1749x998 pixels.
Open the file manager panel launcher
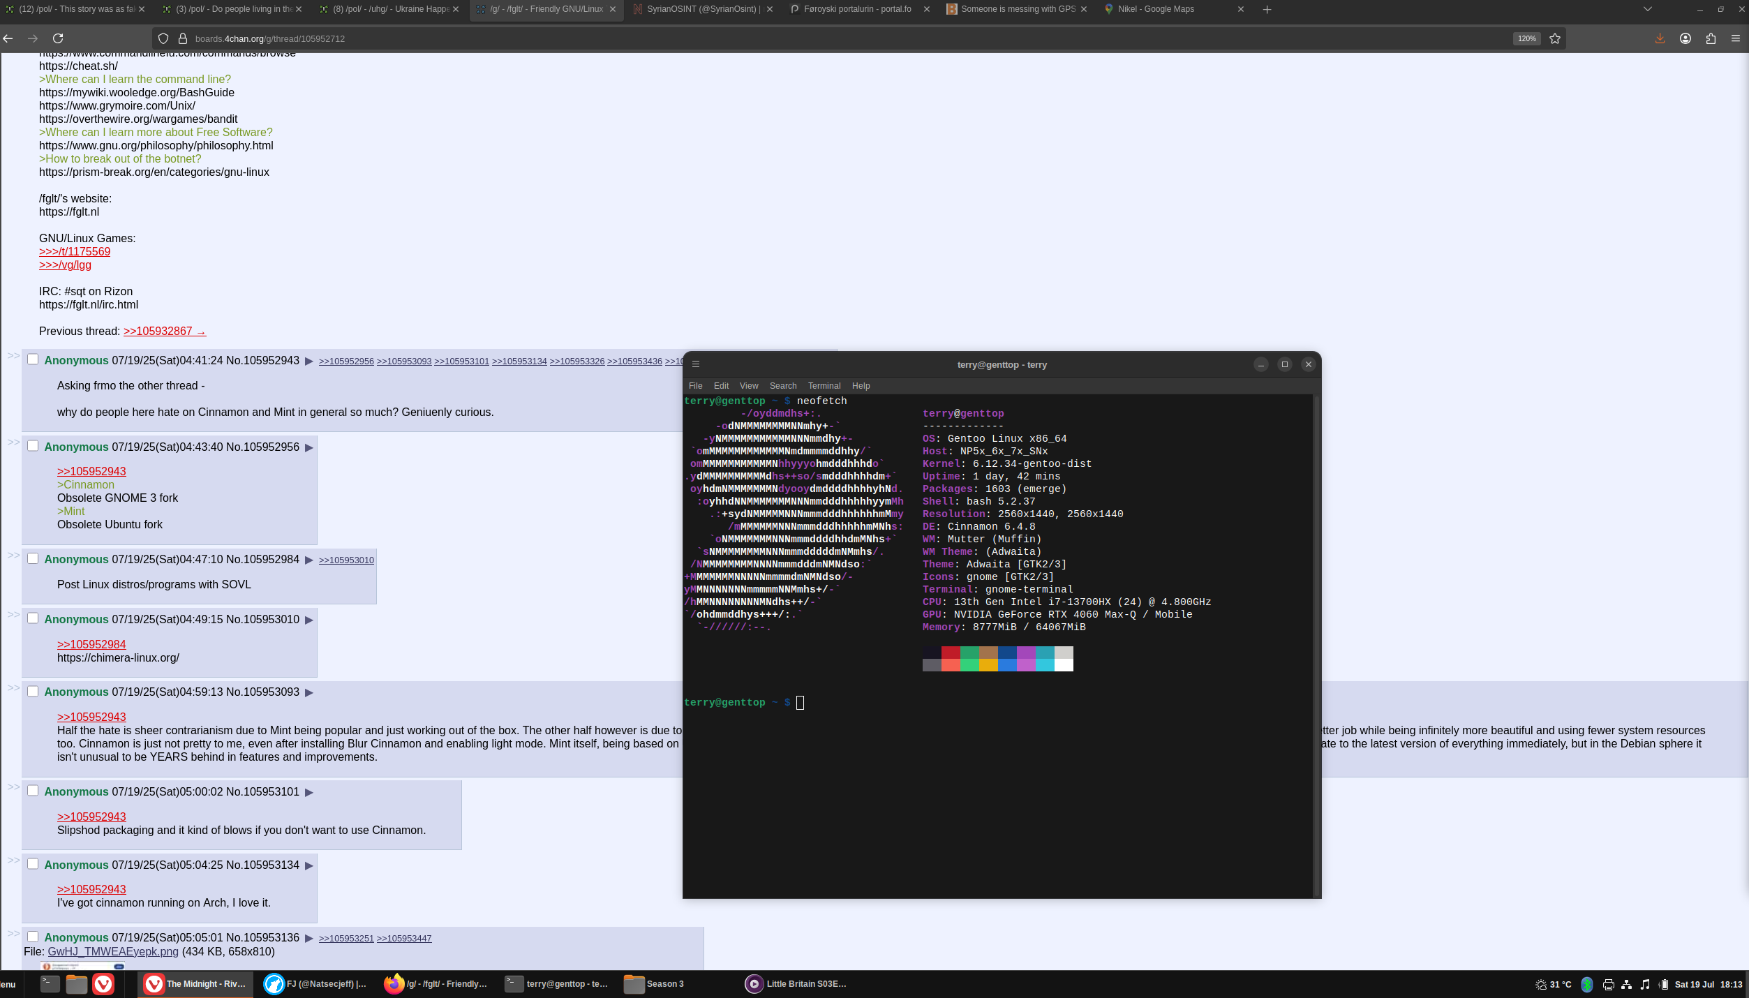coord(77,984)
